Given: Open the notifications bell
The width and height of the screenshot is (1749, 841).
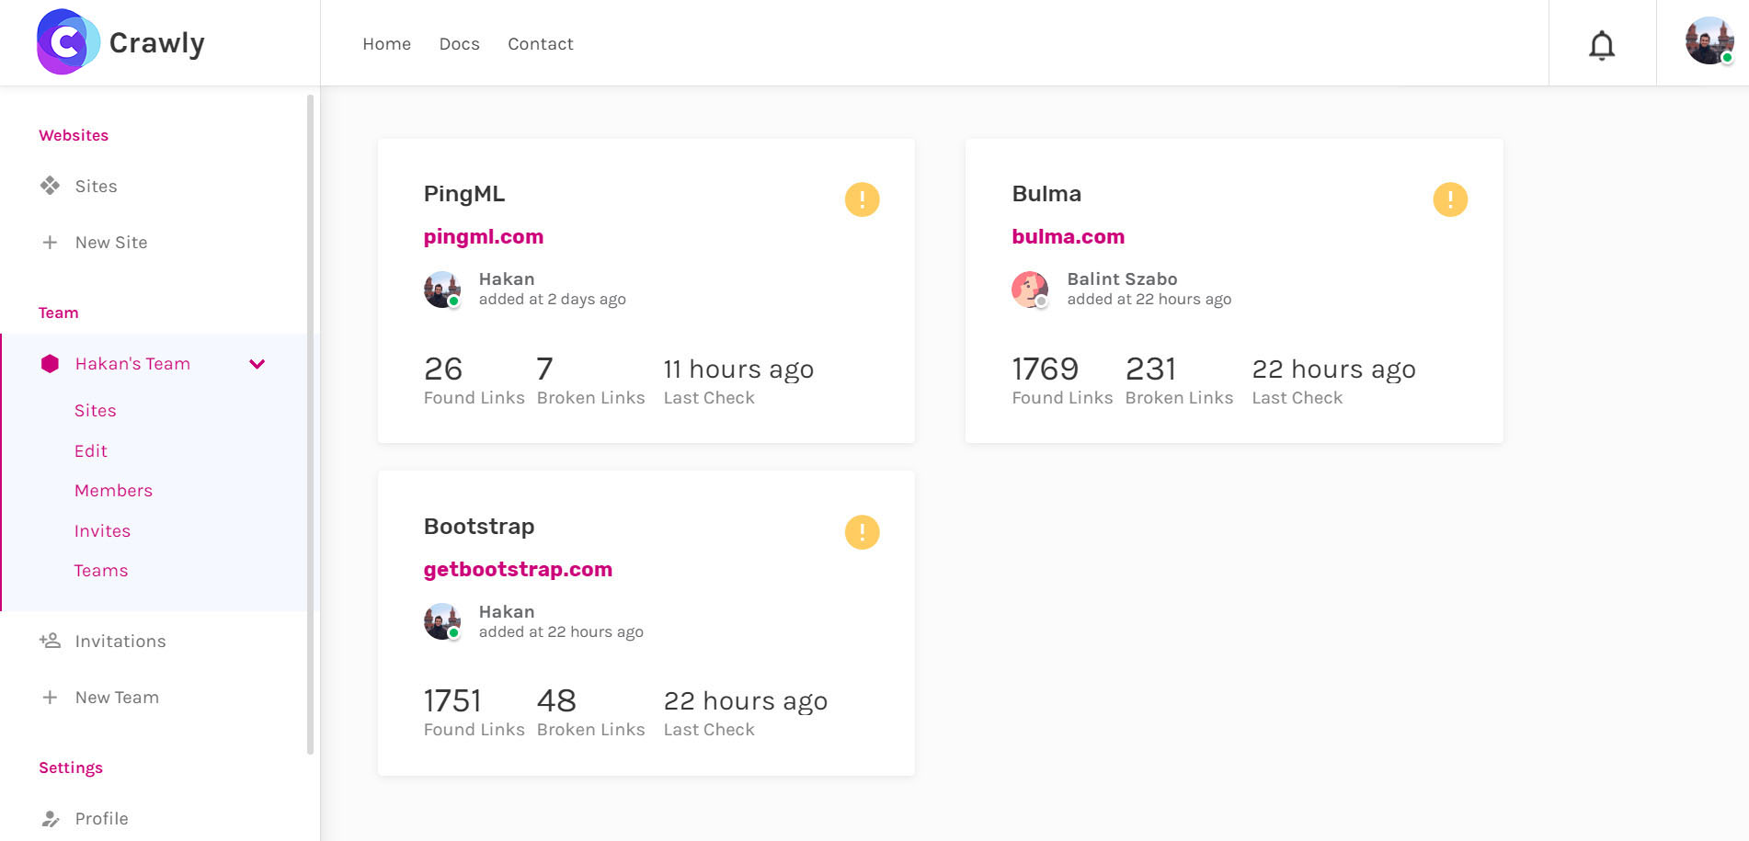Looking at the screenshot, I should pyautogui.click(x=1602, y=44).
